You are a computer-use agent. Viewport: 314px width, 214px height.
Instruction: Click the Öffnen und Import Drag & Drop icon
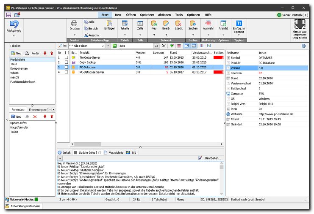tap(300, 24)
